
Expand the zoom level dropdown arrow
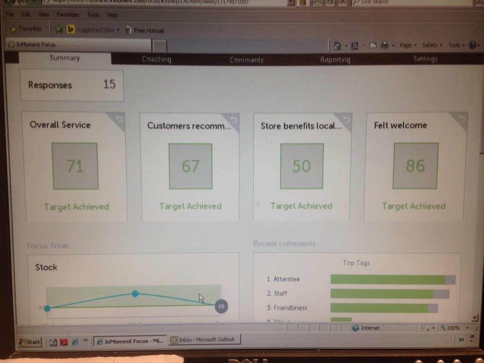click(467, 328)
